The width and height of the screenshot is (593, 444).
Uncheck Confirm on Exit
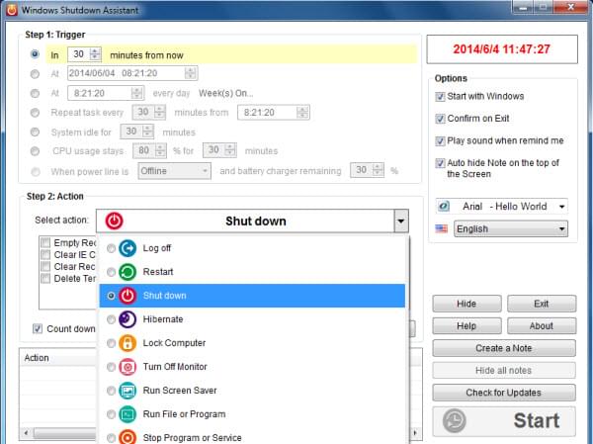coord(440,118)
